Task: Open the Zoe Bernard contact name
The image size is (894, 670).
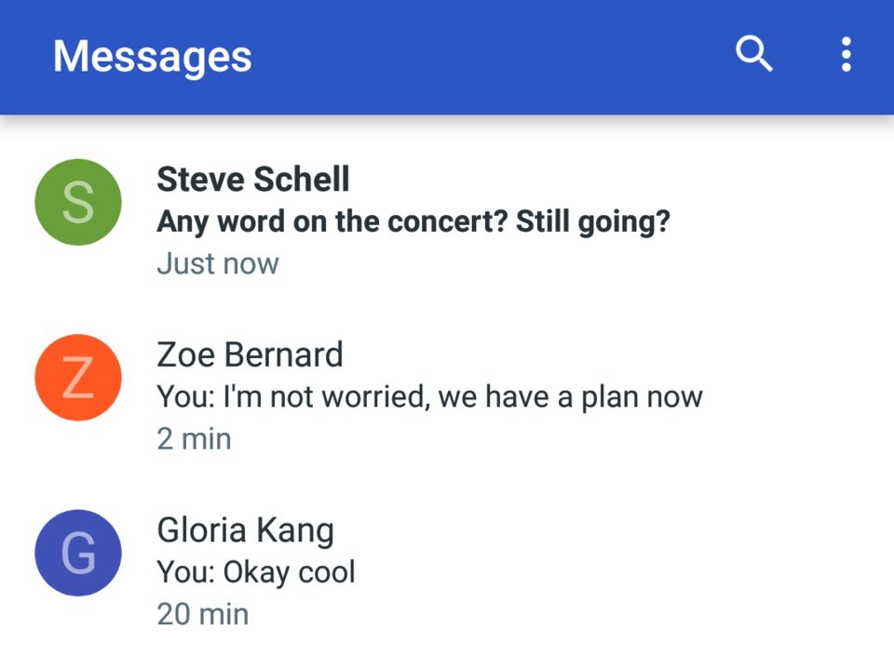Action: tap(250, 355)
